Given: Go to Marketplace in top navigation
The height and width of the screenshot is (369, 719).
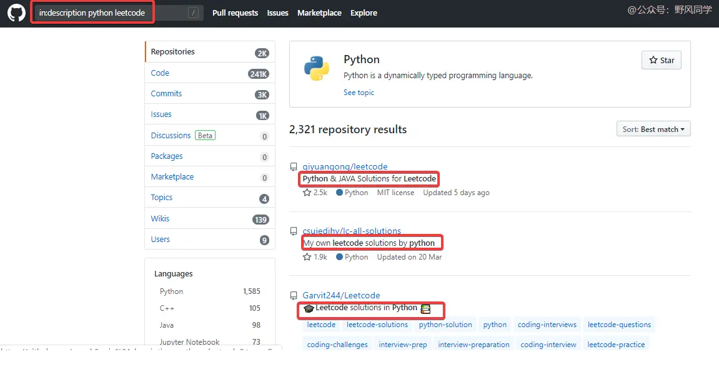Looking at the screenshot, I should click(319, 13).
